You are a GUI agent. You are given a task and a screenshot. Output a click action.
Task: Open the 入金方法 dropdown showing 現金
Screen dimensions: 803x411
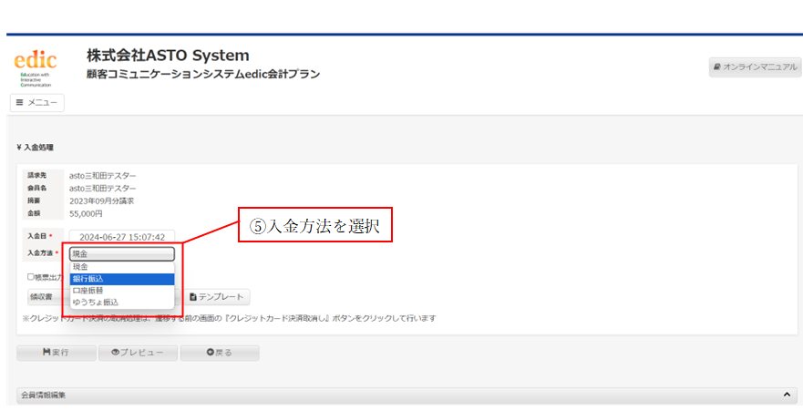click(122, 254)
